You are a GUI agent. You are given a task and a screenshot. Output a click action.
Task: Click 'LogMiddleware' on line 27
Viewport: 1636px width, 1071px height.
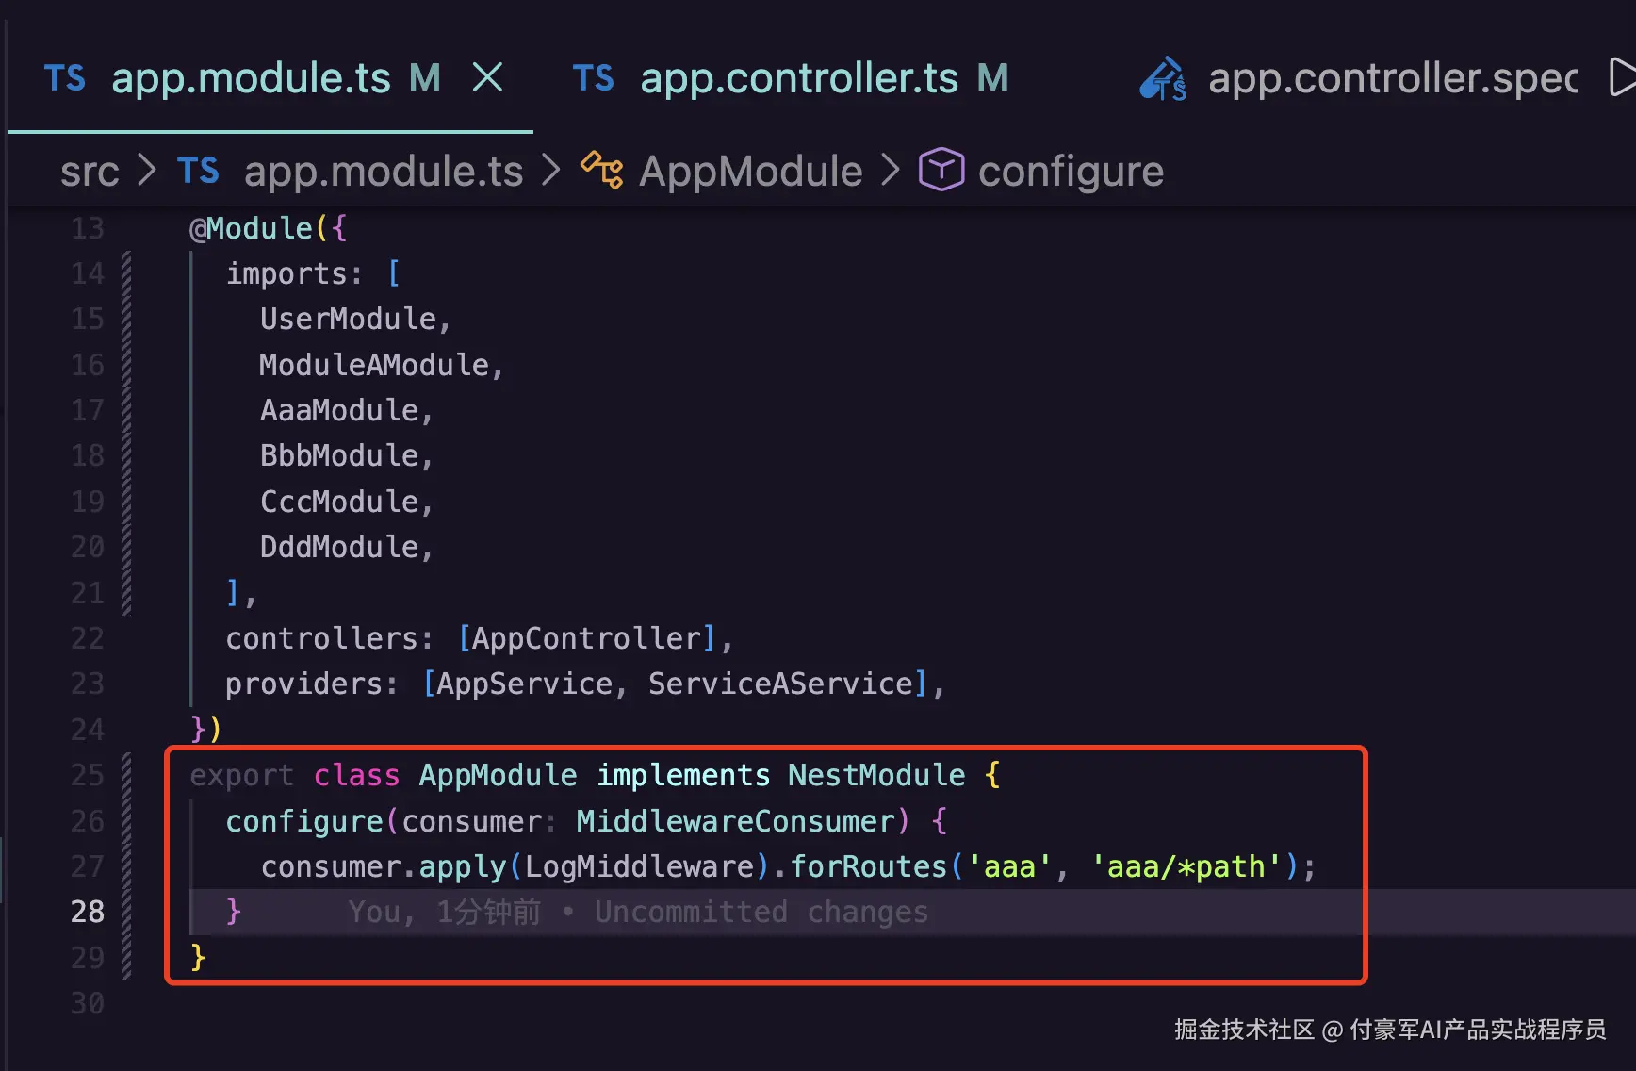pyautogui.click(x=640, y=866)
